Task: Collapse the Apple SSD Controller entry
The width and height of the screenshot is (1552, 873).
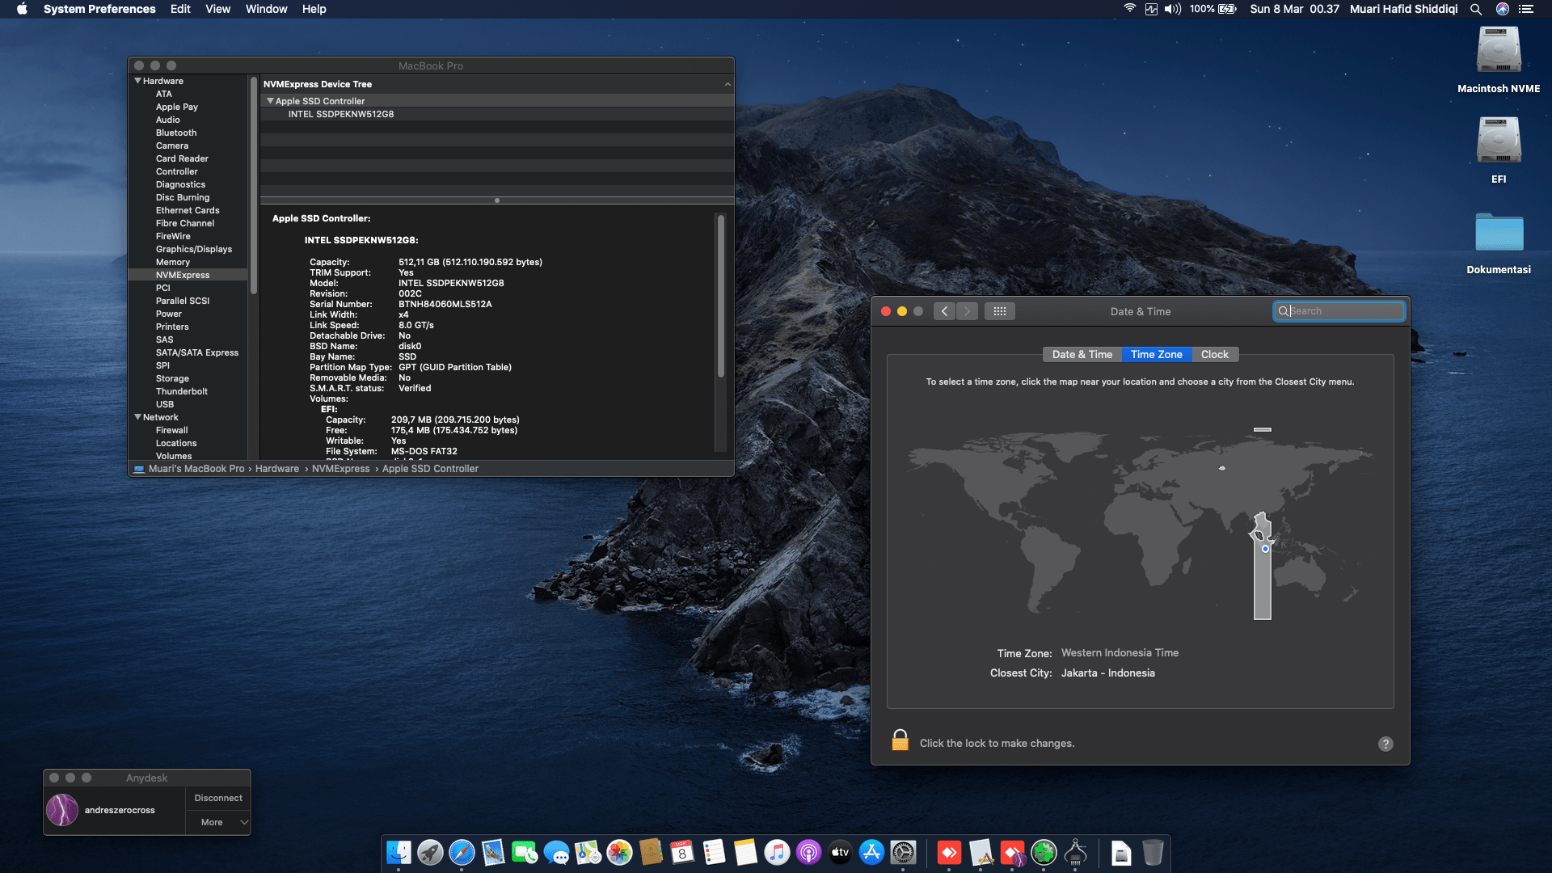Action: click(x=271, y=100)
